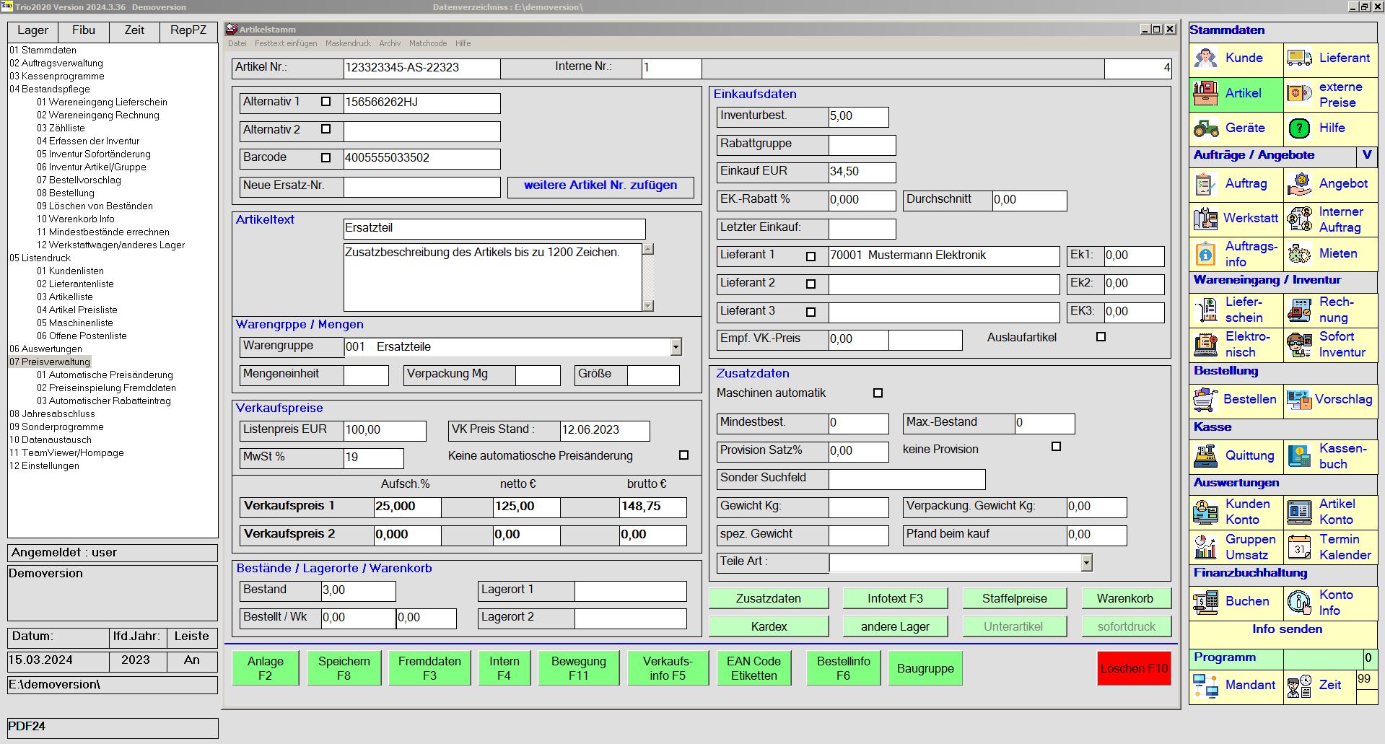Image resolution: width=1385 pixels, height=744 pixels.
Task: Click the Speichern F8 button
Action: (344, 668)
